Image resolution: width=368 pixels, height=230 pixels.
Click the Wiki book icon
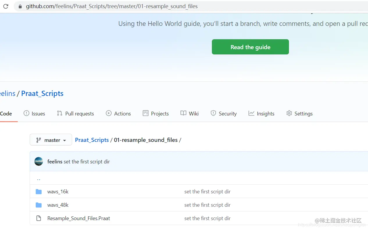183,113
